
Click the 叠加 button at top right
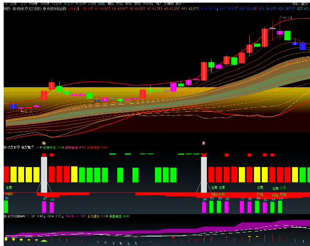point(304,4)
